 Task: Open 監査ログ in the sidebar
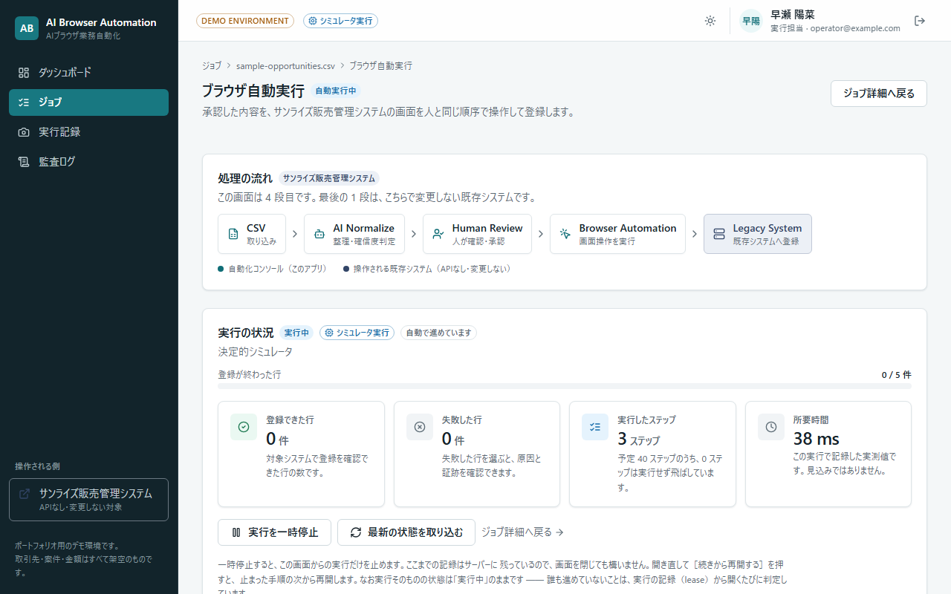pyautogui.click(x=89, y=162)
